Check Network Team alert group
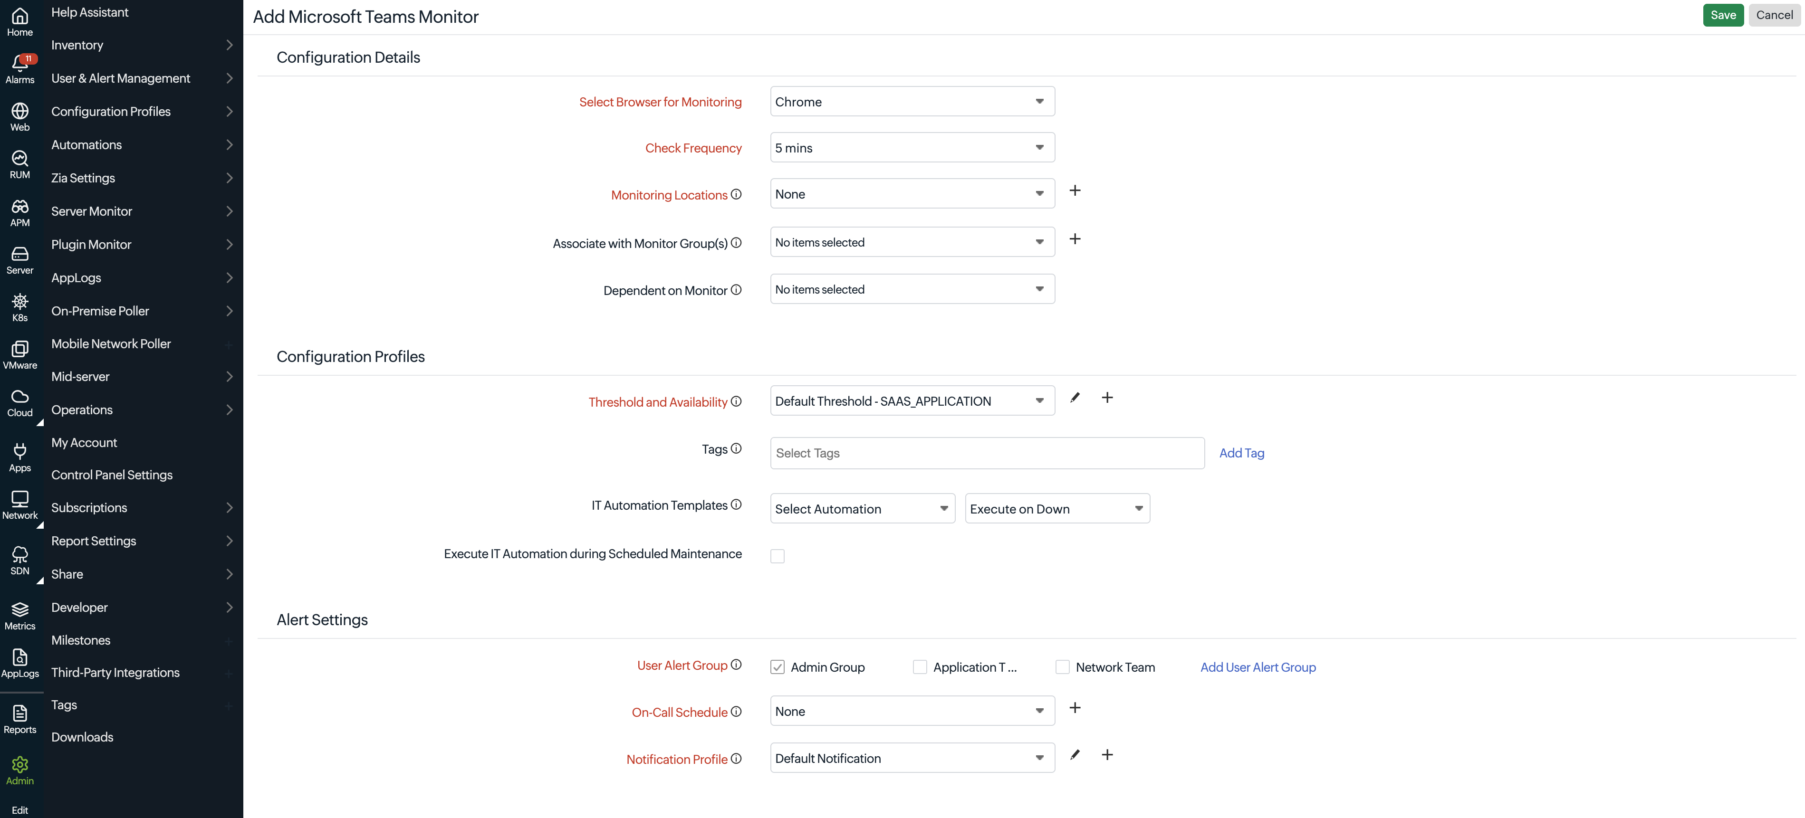The height and width of the screenshot is (818, 1805). [1062, 667]
